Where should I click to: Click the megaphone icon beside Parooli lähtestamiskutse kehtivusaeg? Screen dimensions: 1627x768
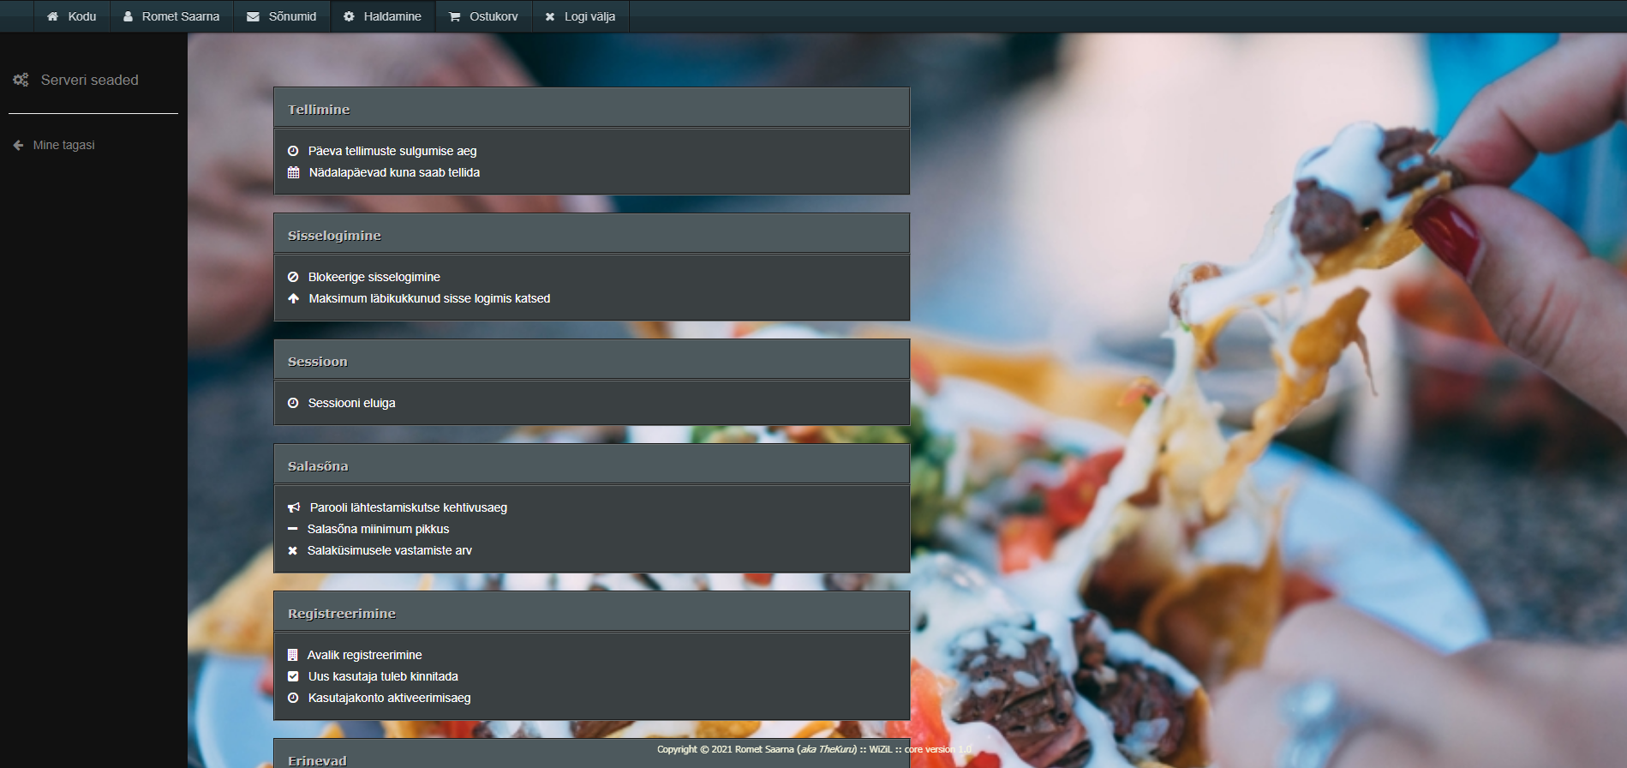point(294,507)
